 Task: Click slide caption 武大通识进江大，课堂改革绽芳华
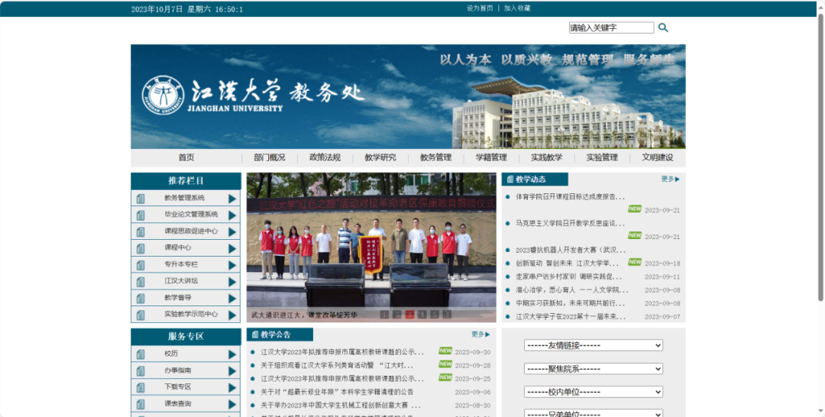(305, 315)
